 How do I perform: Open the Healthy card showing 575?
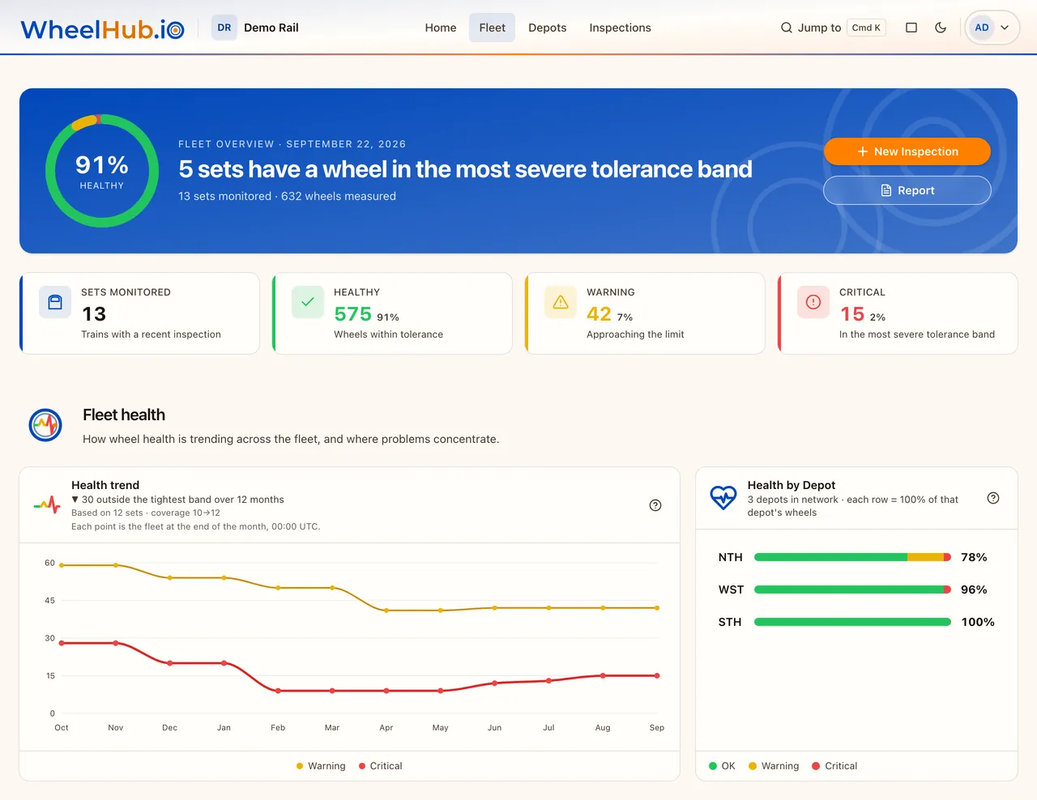coord(392,313)
